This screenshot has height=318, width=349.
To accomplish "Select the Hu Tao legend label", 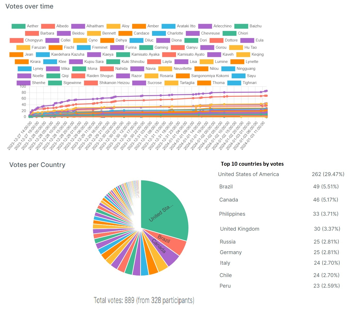I will point(250,47).
